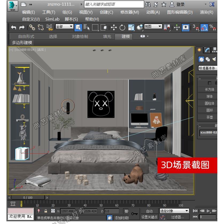The image size is (224, 224).
Task: Open the 视图 reference coordinate dropdown
Action: (153, 26)
